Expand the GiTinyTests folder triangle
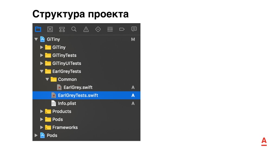The height and width of the screenshot is (156, 277). coord(42,55)
